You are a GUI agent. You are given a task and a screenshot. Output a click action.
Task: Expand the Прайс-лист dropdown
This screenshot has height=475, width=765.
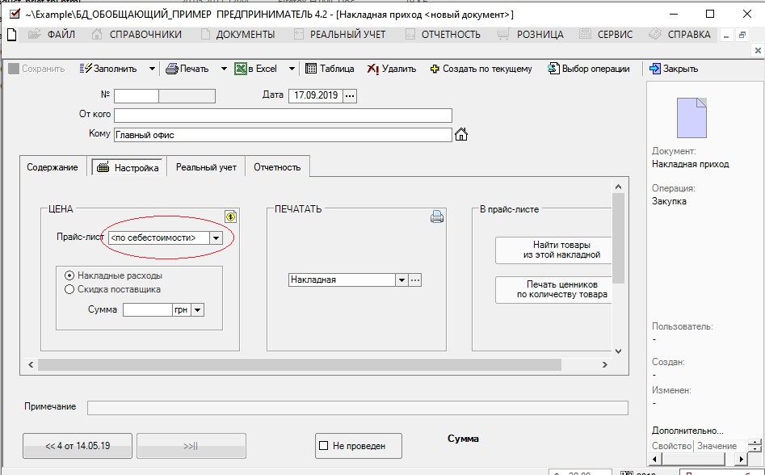(x=216, y=237)
